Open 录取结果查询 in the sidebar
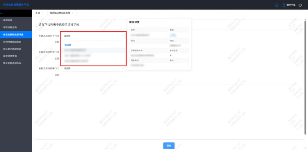The width and height of the screenshot is (308, 152). click(x=16, y=28)
